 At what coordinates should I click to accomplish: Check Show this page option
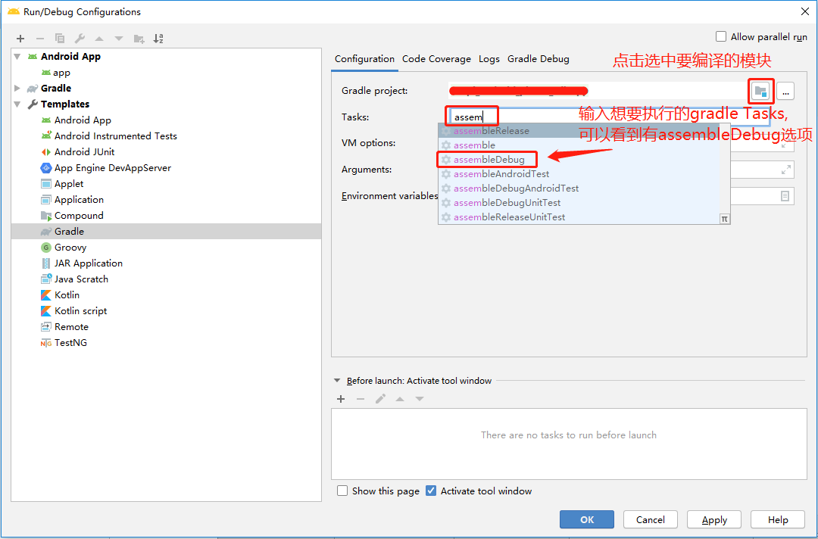coord(342,491)
